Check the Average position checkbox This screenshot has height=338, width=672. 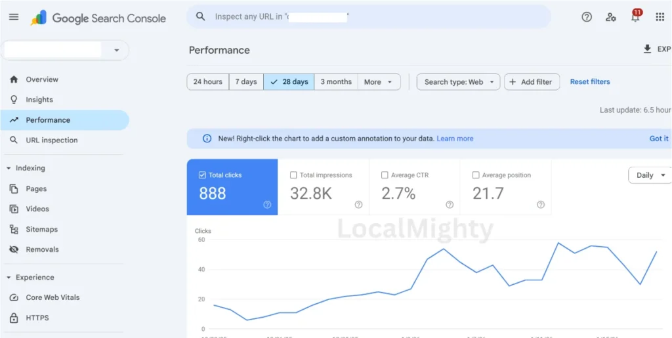[476, 175]
